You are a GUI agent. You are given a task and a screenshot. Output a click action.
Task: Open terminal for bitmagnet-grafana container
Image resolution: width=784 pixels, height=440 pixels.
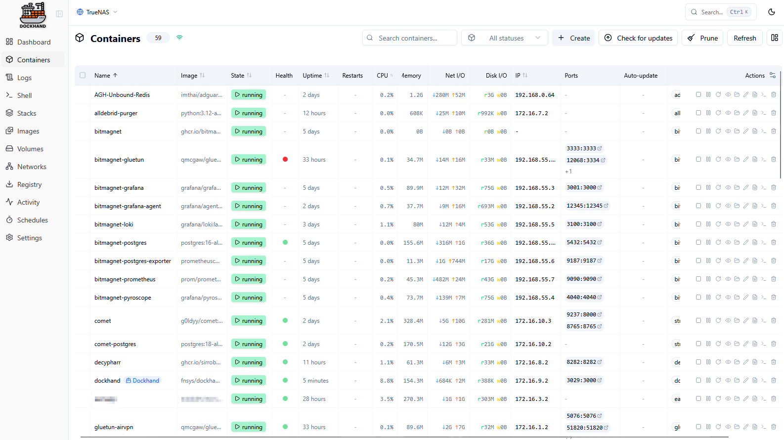click(x=764, y=187)
